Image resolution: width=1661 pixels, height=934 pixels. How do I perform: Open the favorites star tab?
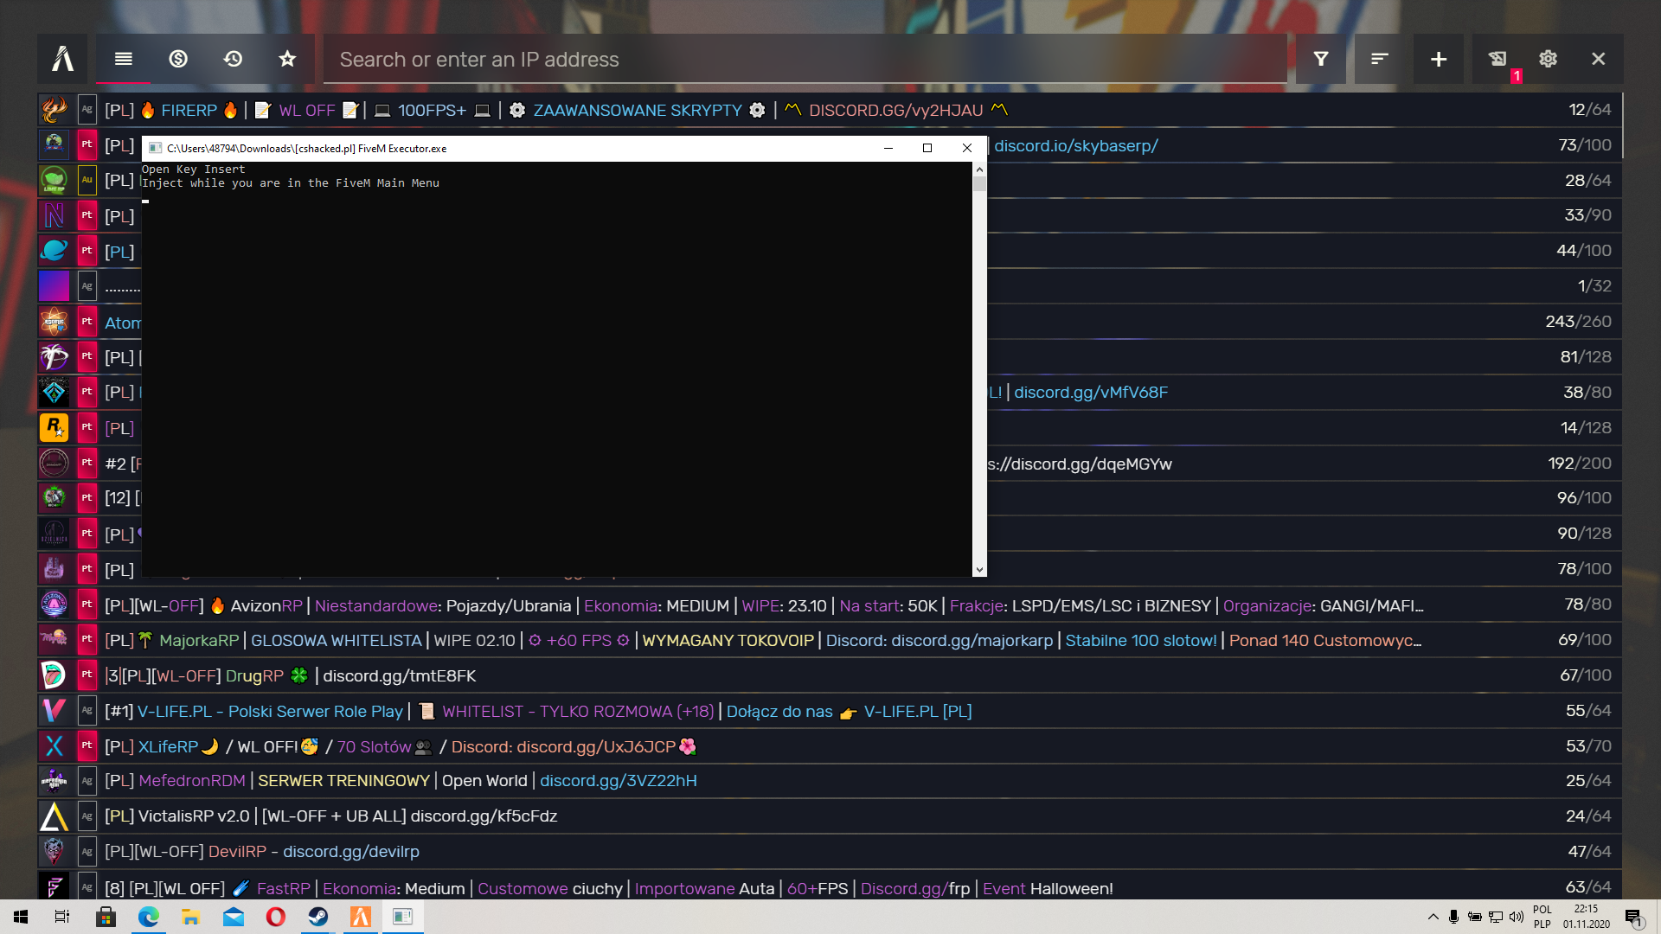pos(287,59)
